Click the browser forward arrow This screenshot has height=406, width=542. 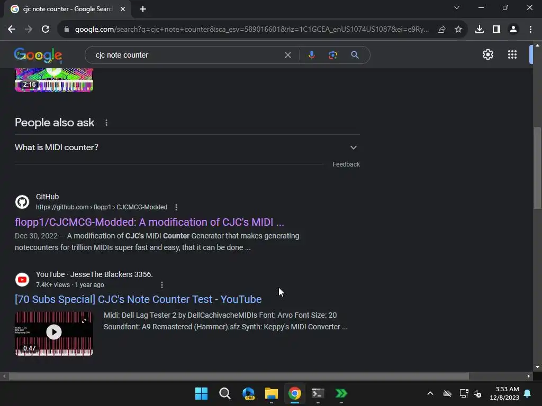29,30
